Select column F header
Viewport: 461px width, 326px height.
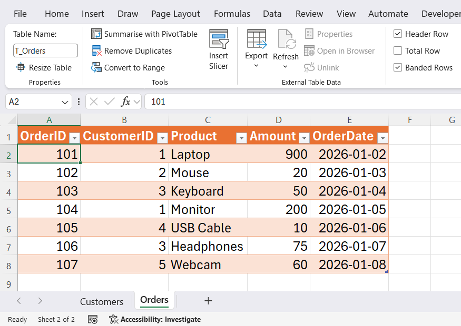coord(410,120)
